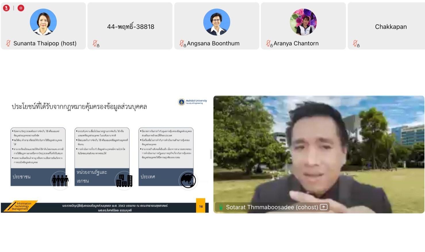Screen dimensions: 425x252
Task: Click the Sunanta Thaipop (host) name label
Action: (x=45, y=43)
